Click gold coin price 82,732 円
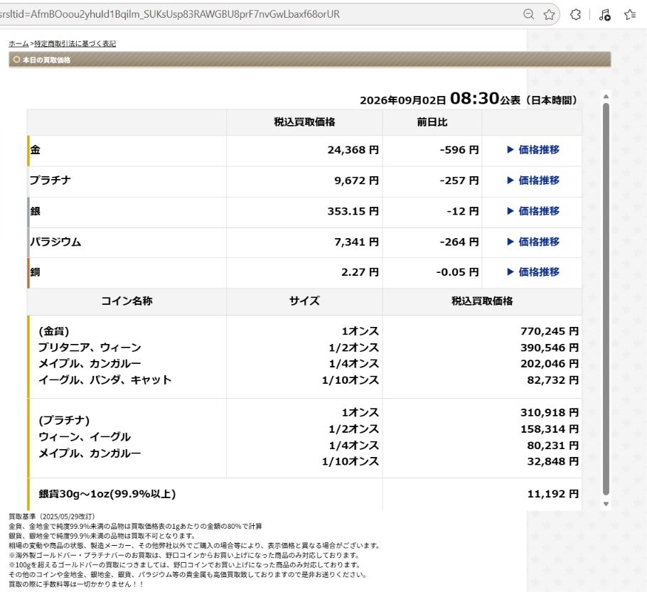Viewport: 647px width, 592px height. [552, 380]
